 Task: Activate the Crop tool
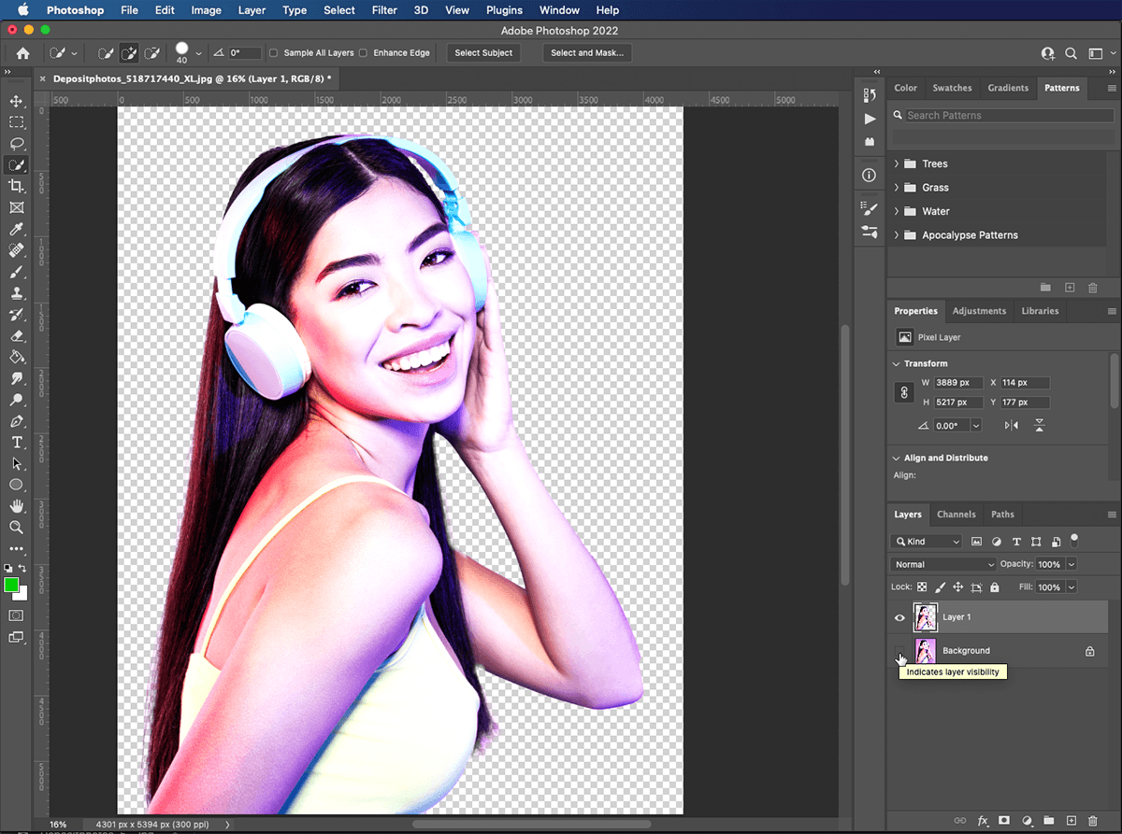click(16, 186)
